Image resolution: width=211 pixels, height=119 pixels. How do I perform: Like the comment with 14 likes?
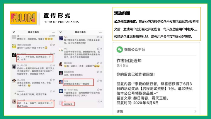pos(98,37)
